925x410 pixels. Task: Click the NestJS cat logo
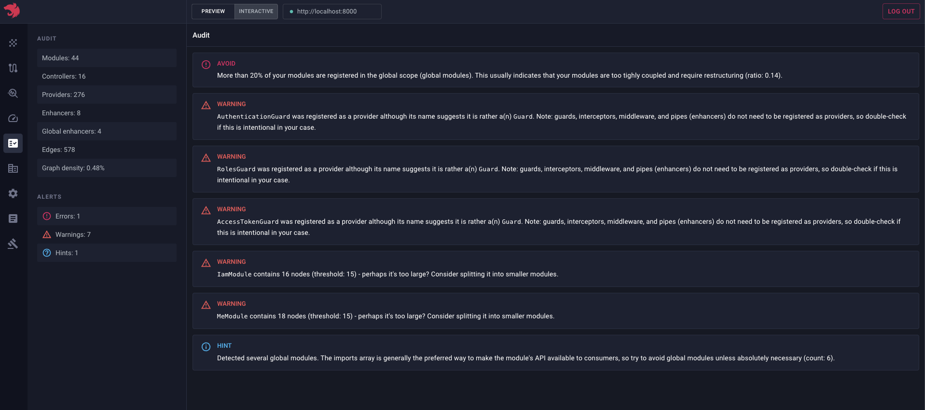pos(12,11)
